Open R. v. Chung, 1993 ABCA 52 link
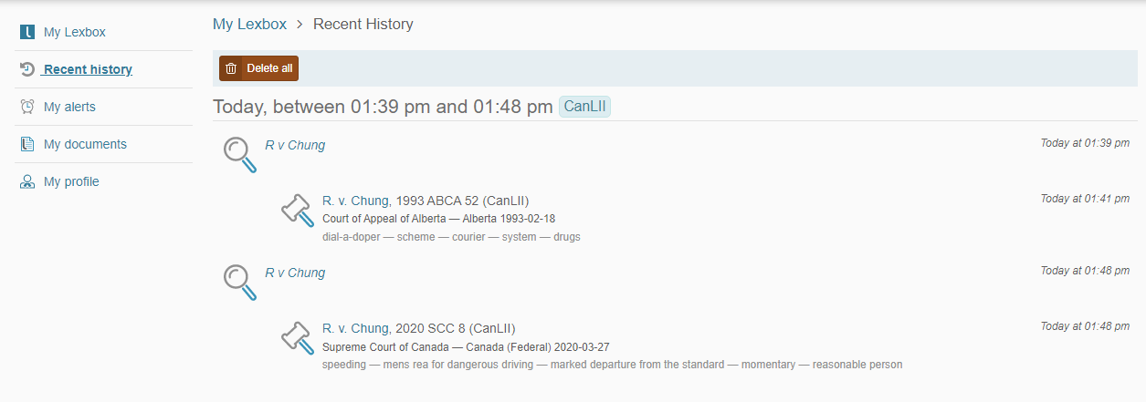 click(426, 201)
